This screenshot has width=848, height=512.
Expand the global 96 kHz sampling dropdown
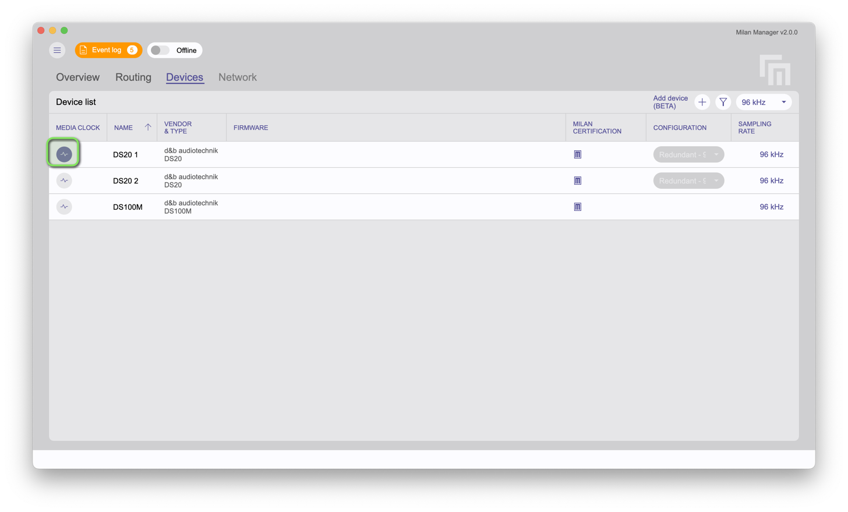(764, 103)
